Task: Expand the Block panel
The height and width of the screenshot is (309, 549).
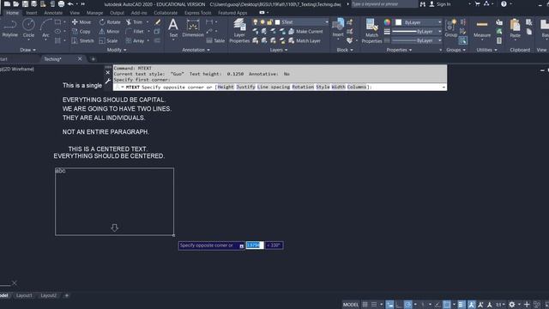Action: (x=345, y=50)
